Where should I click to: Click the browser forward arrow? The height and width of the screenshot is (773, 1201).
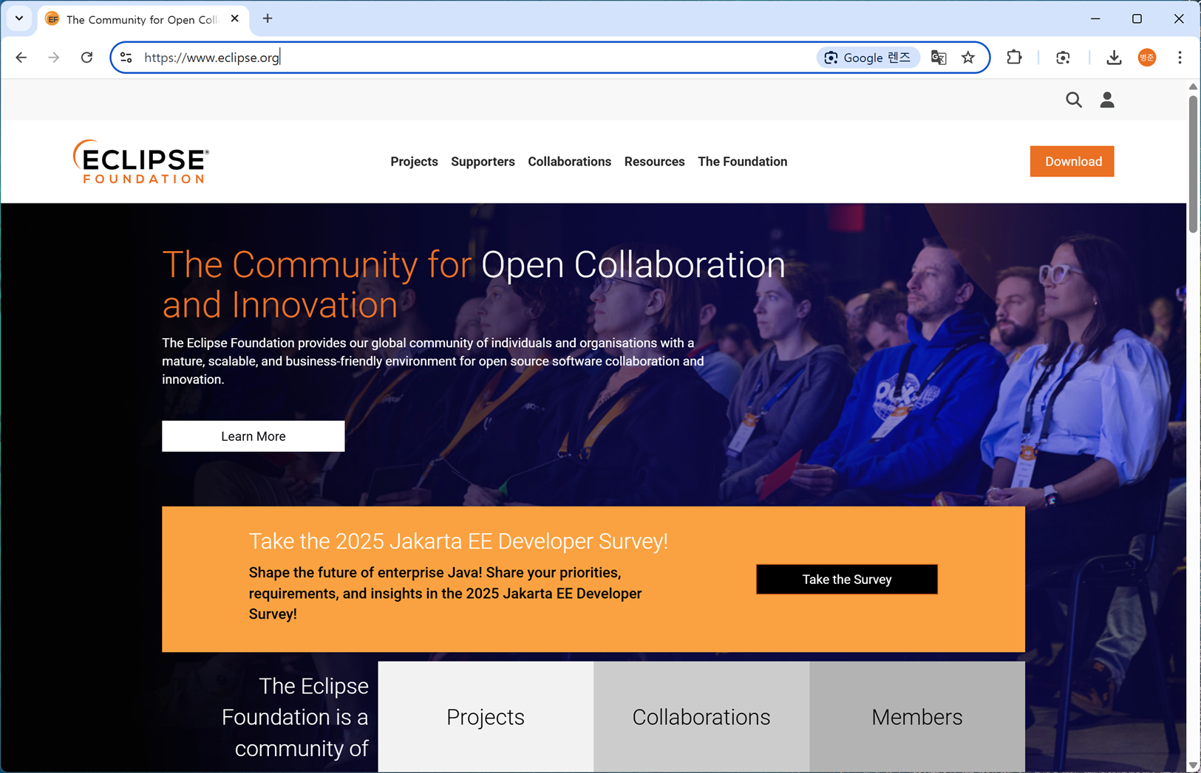pyautogui.click(x=54, y=58)
